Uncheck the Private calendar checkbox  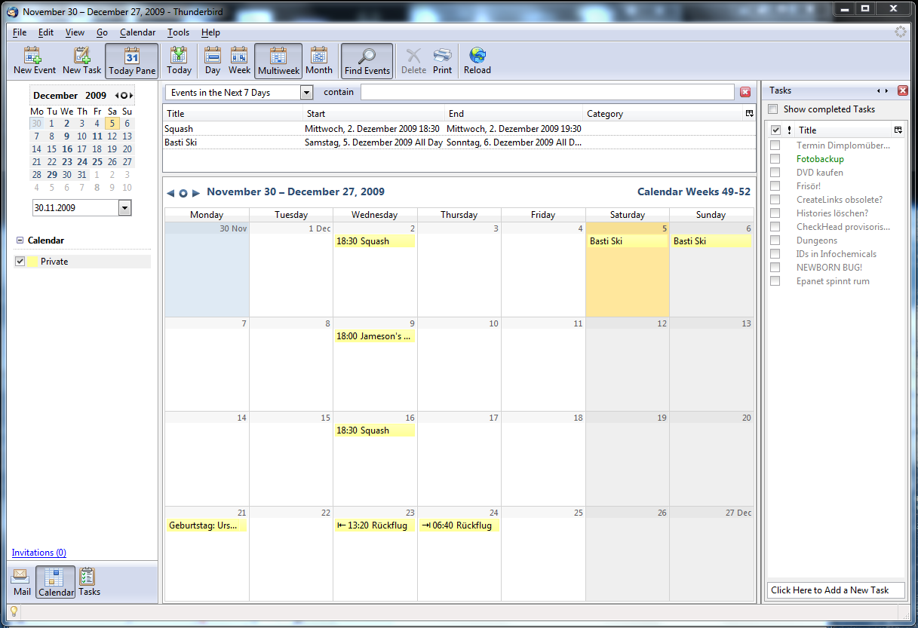pyautogui.click(x=20, y=262)
